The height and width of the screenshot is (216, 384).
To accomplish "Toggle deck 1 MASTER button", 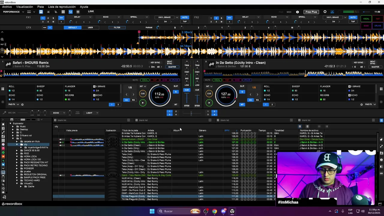I will (x=172, y=67).
